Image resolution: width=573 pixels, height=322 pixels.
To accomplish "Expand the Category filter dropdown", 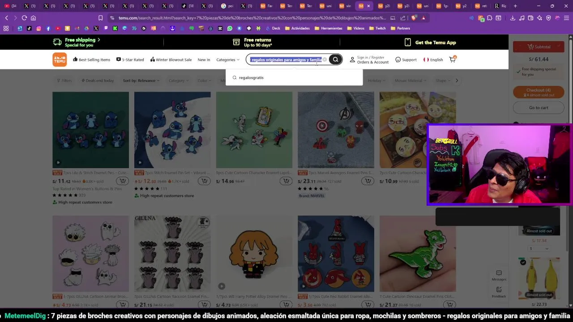I will click(178, 80).
